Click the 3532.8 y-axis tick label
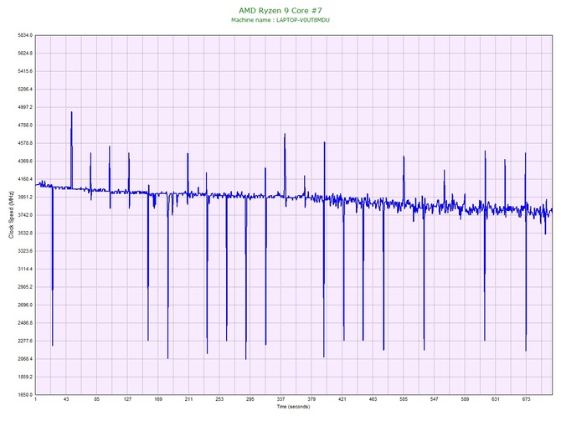 click(x=25, y=234)
